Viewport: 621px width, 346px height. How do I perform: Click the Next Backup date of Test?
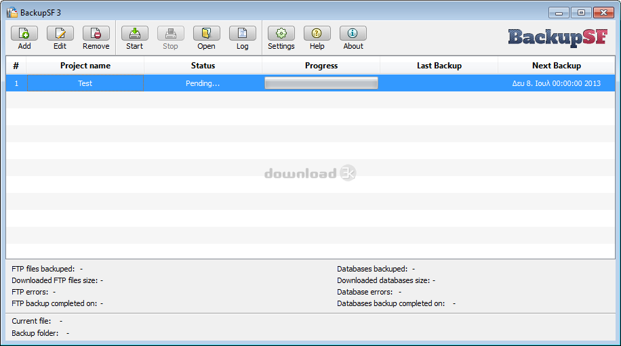(x=556, y=83)
